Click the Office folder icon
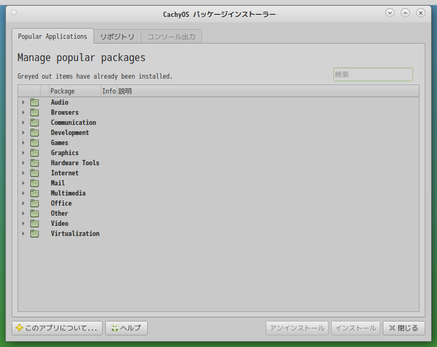The image size is (437, 347). 35,204
